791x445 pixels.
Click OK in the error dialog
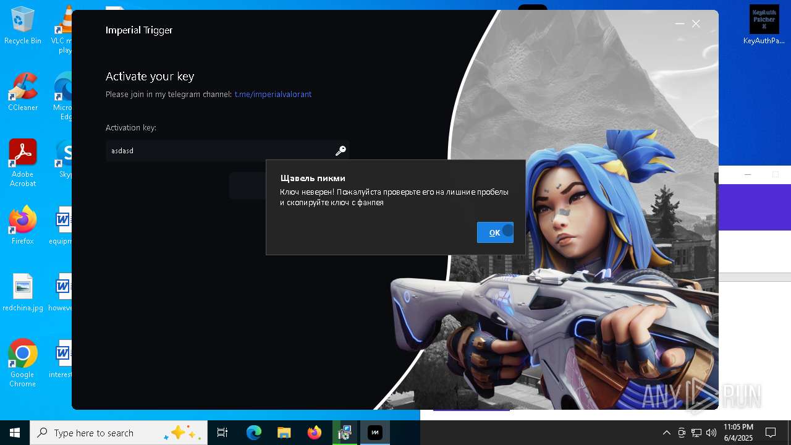pyautogui.click(x=495, y=232)
